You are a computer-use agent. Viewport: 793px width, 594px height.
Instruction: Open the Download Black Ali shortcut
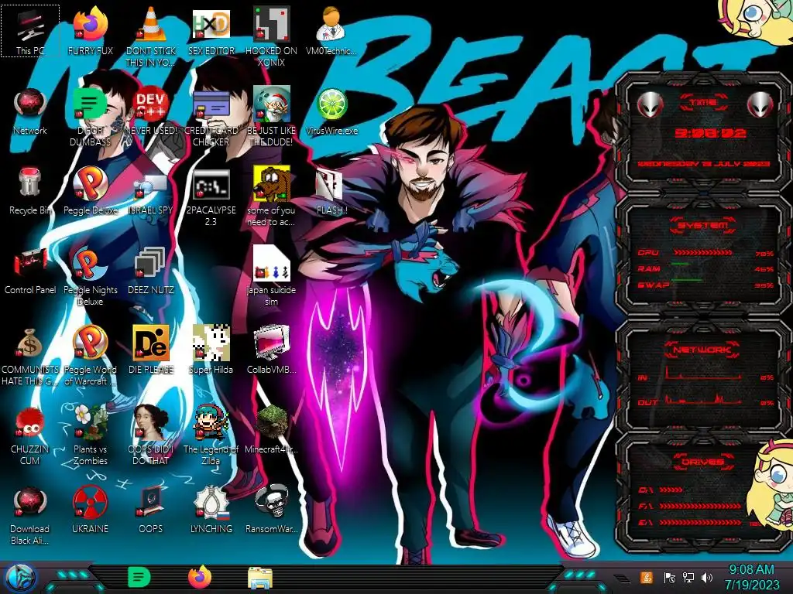point(30,515)
